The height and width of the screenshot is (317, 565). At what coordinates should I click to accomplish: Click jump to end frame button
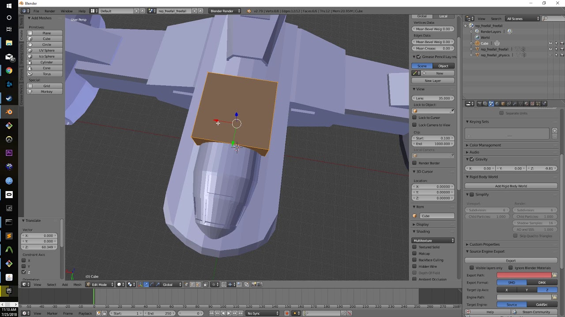241,313
